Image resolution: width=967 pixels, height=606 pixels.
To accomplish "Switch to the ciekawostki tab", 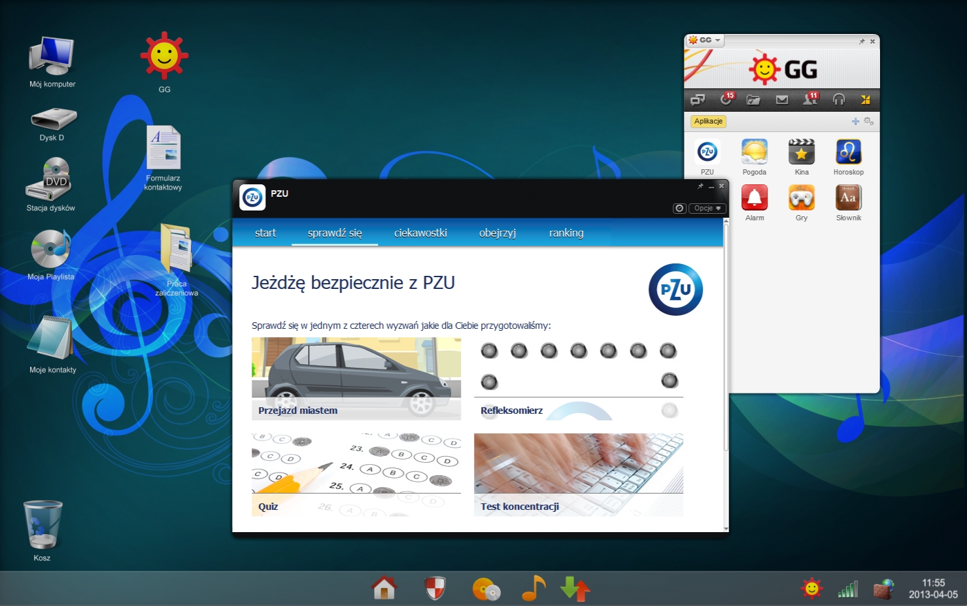I will 420,233.
